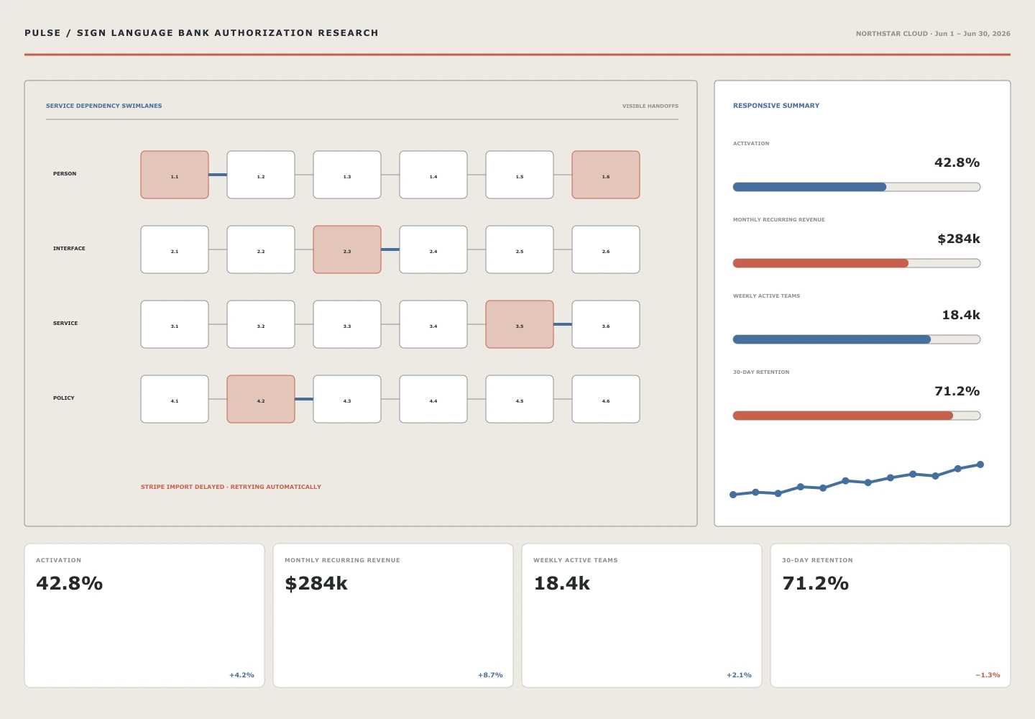Click node 4.1 in the Policy lane

(175, 399)
